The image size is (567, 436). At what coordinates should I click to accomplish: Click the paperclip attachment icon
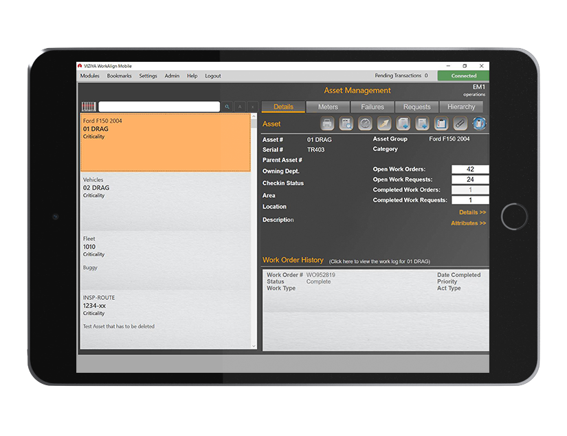(459, 124)
